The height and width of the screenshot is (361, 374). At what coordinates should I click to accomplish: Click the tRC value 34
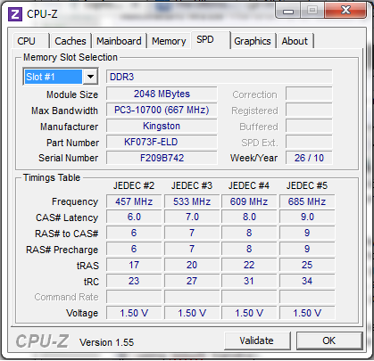(307, 281)
